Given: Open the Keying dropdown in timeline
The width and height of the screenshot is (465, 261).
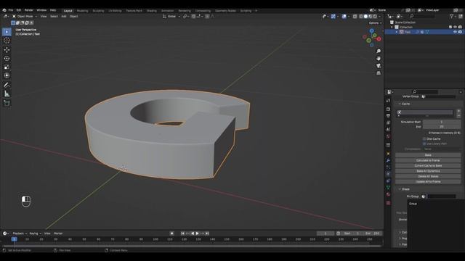Looking at the screenshot, I should [35, 233].
